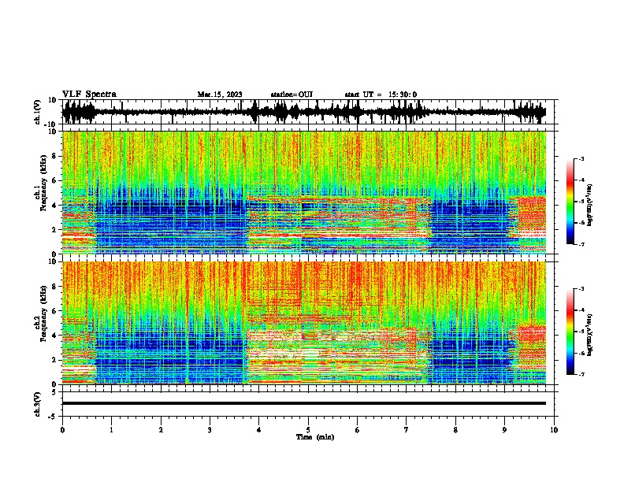Viewport: 624px width, 482px height.
Task: Click the "ch.1(V)" axis label
Action: coord(38,112)
